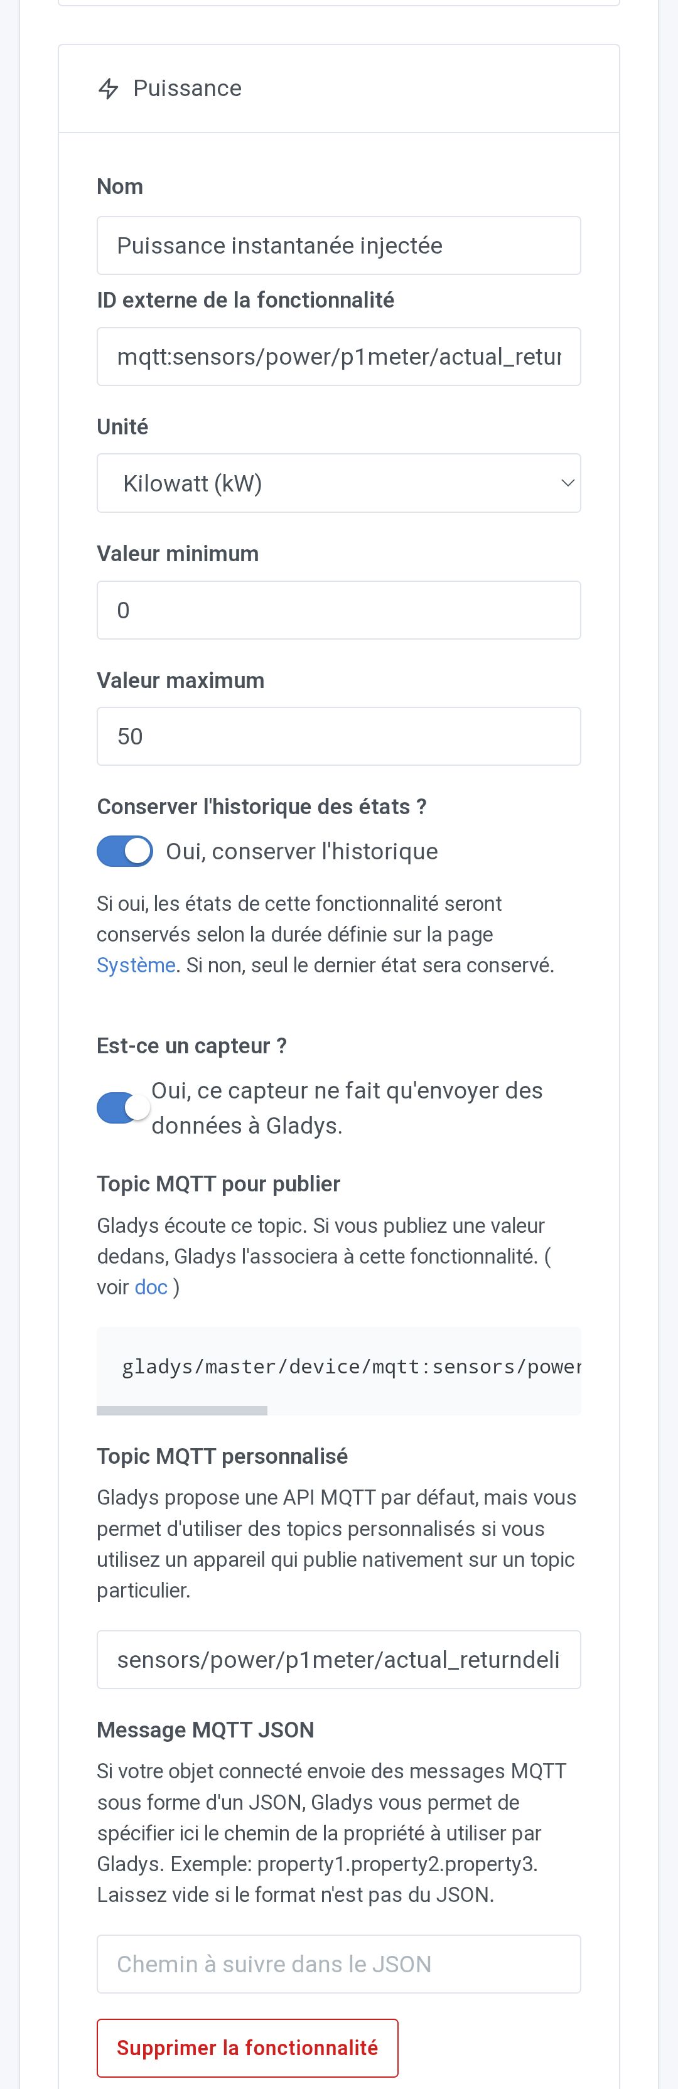Click the "ce capteur ne fait qu'envoyer" label
678x2089 pixels.
[x=347, y=1108]
